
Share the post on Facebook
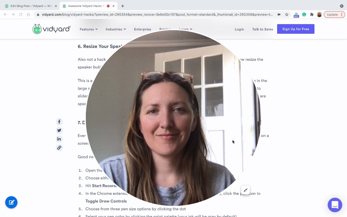click(x=59, y=122)
